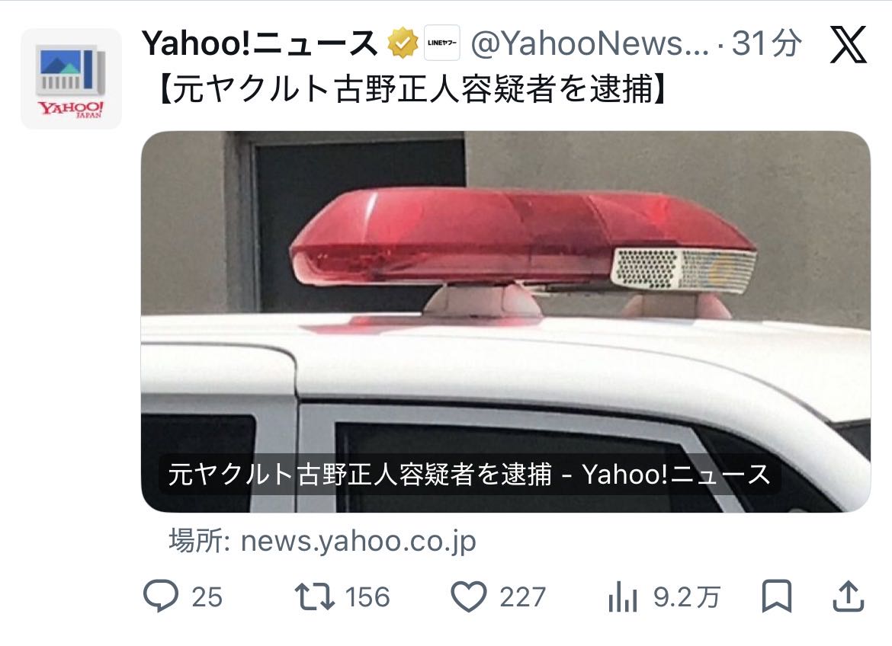Viewport: 892px width, 646px height.
Task: Open the tweet headline text 元ヤクルト古野正人容疑者を逮捕
Action: 411,90
